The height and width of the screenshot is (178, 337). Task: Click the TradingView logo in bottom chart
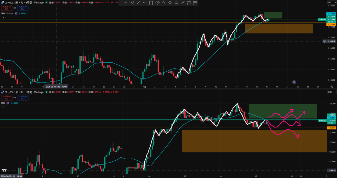pos(4,170)
